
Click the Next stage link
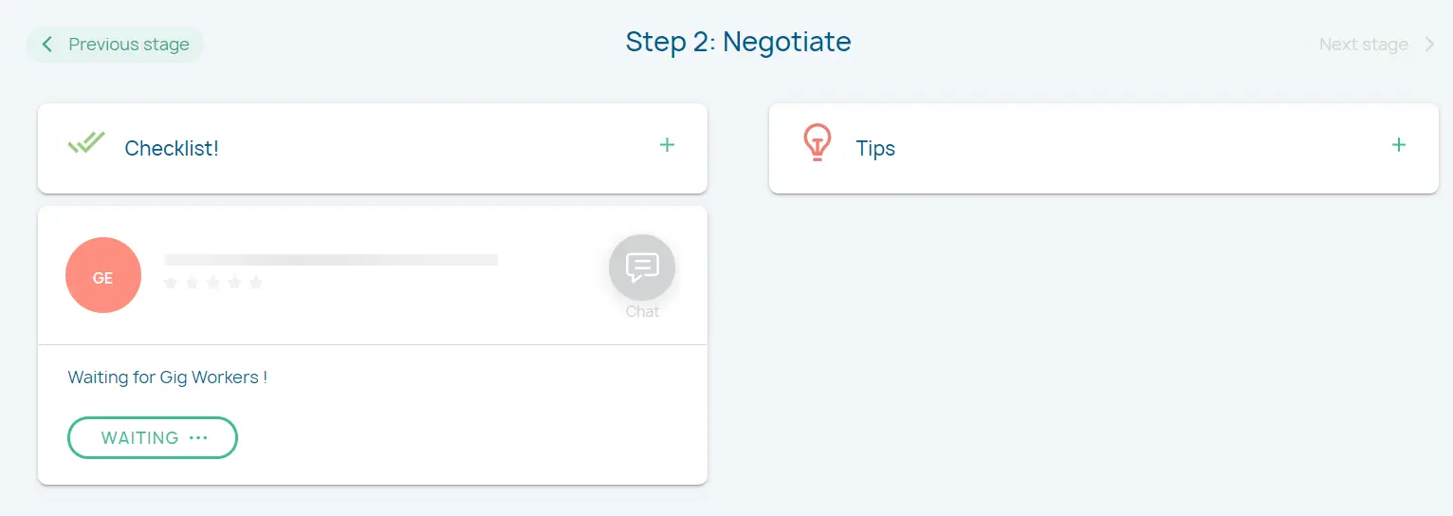(1363, 45)
